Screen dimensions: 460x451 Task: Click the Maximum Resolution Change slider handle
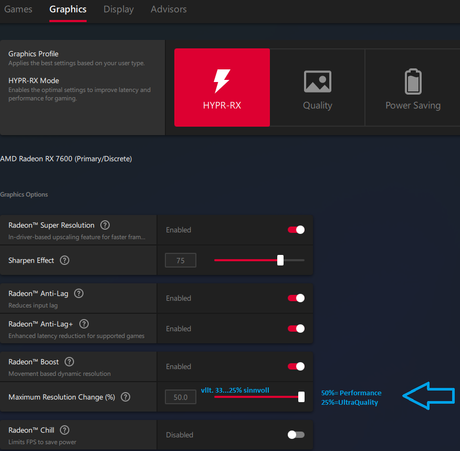(x=301, y=397)
